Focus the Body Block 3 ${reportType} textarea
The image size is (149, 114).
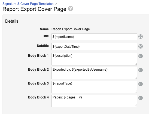(94, 87)
